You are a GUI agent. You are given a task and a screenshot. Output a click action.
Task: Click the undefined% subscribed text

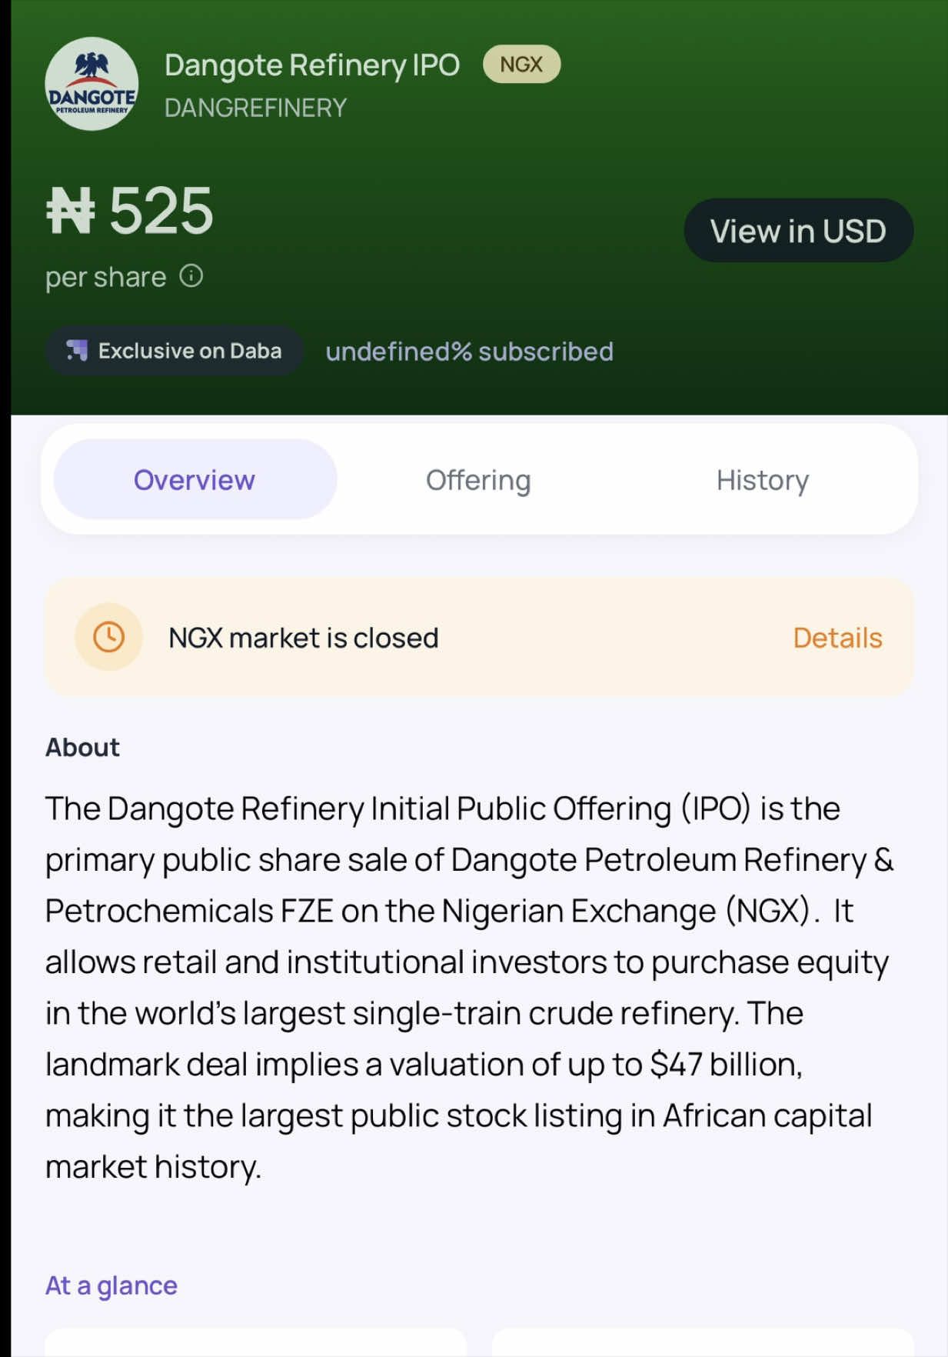coord(469,352)
